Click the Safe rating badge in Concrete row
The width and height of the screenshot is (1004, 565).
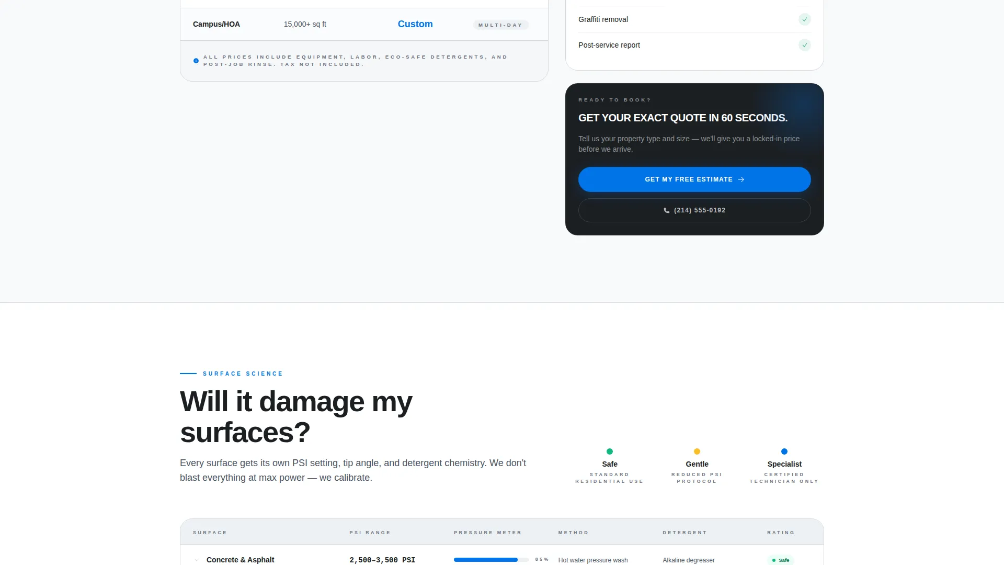[781, 560]
